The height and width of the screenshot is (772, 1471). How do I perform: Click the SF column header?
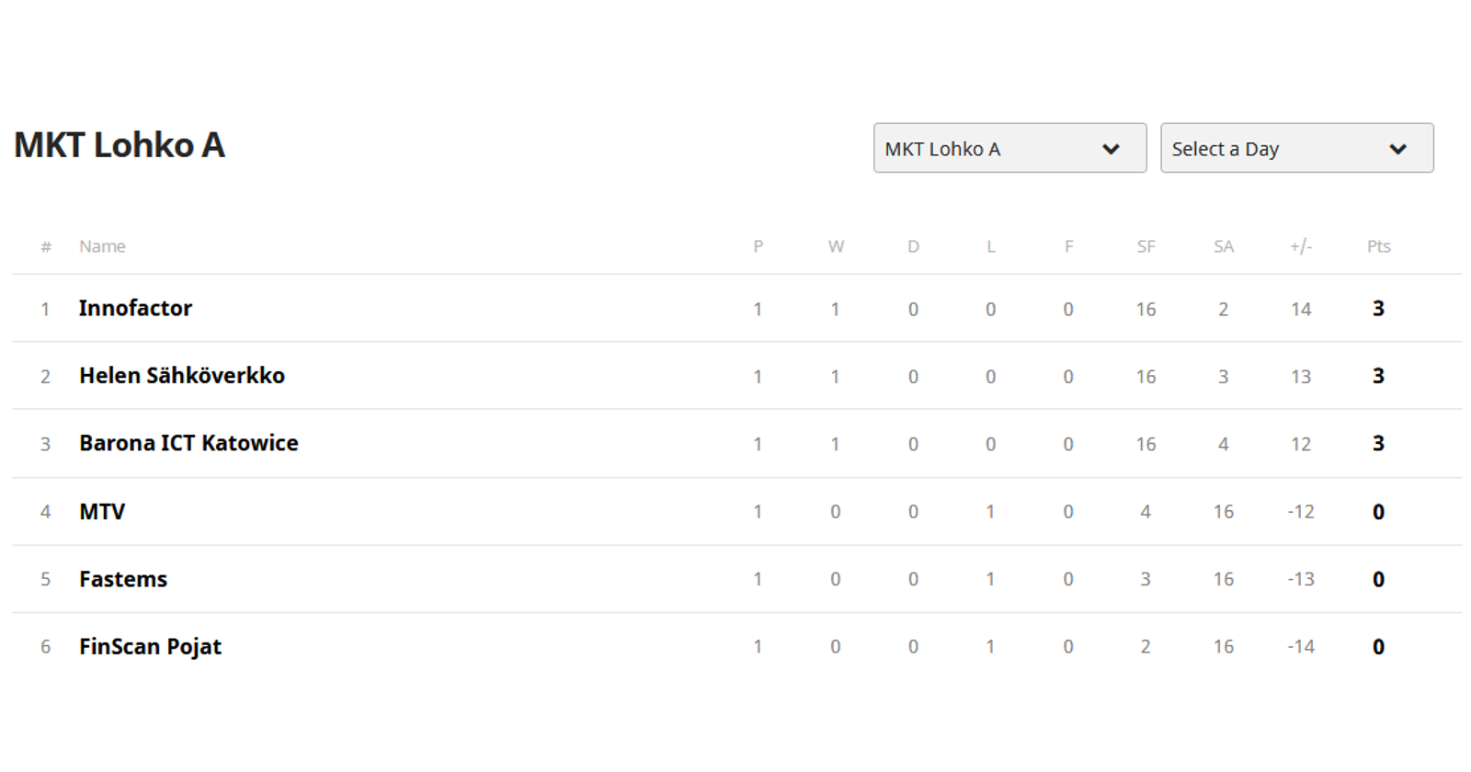pos(1146,246)
